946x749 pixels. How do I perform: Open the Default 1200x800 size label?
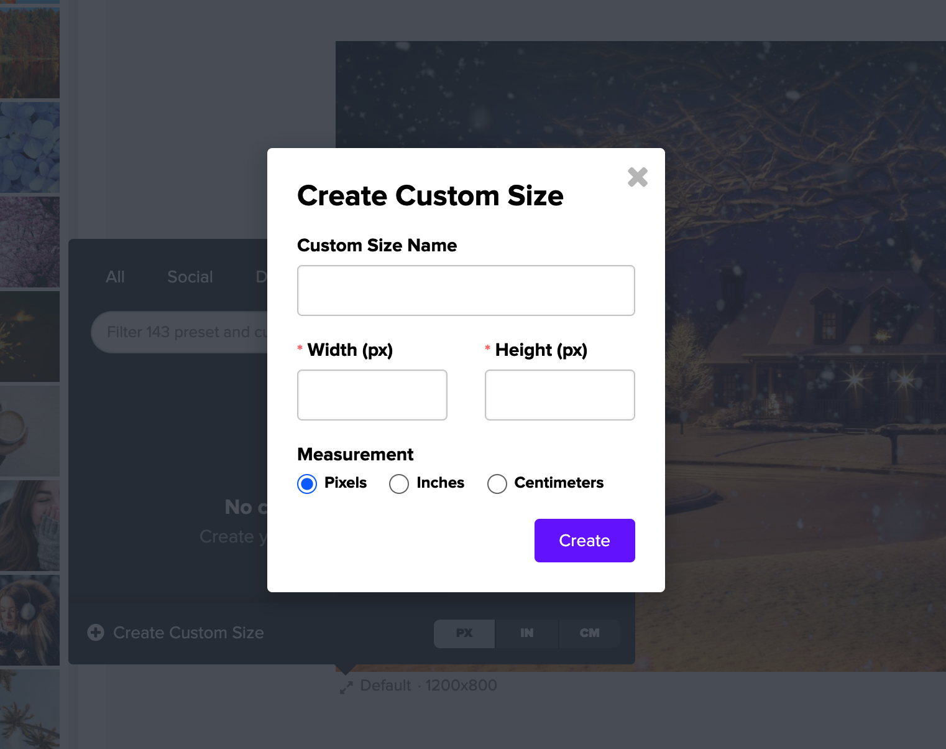coord(429,686)
